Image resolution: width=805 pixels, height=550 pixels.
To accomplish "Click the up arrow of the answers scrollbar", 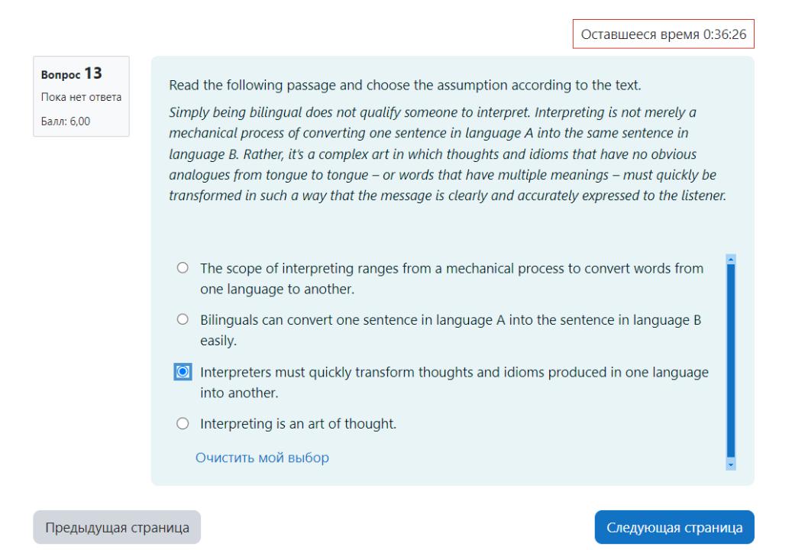I will 731,259.
